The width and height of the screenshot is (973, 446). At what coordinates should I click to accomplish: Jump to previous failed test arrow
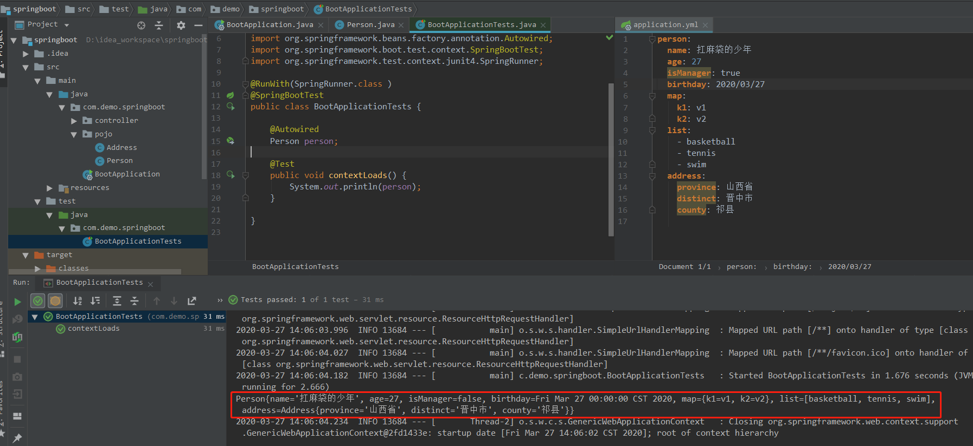[157, 300]
